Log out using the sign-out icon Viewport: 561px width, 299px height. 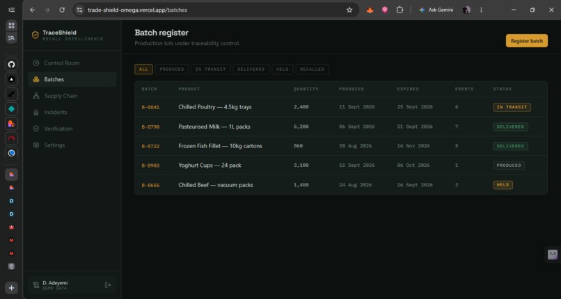coord(108,285)
